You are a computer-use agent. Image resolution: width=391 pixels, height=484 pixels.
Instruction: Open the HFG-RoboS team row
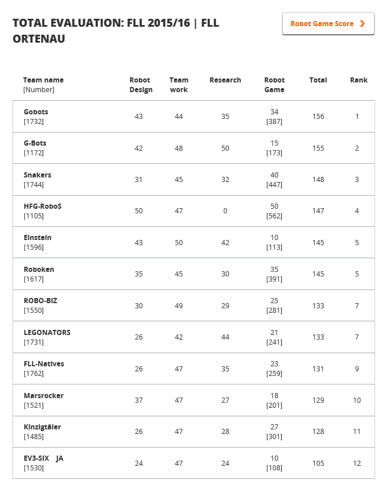pos(43,206)
